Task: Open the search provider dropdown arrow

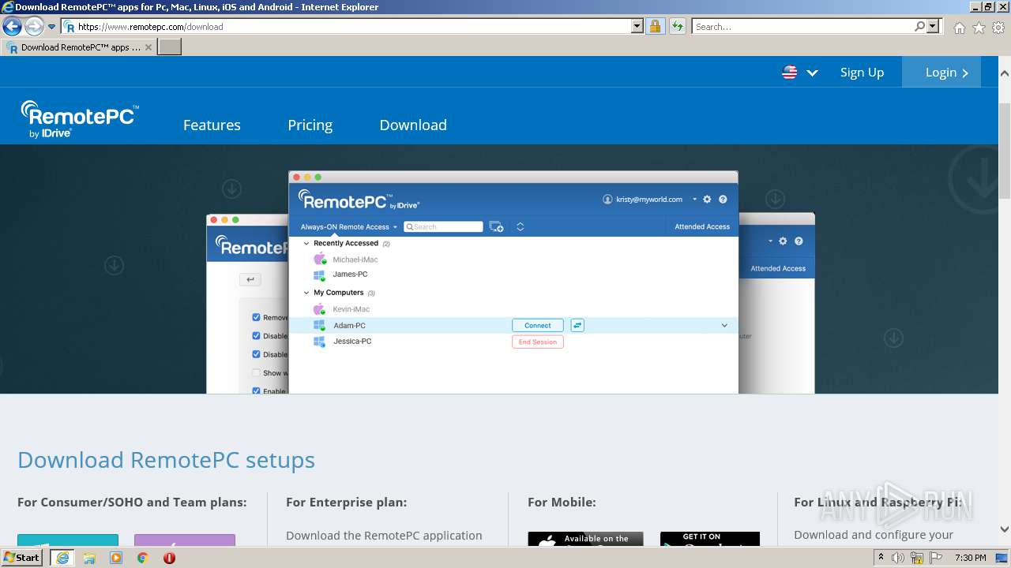Action: pyautogui.click(x=934, y=27)
